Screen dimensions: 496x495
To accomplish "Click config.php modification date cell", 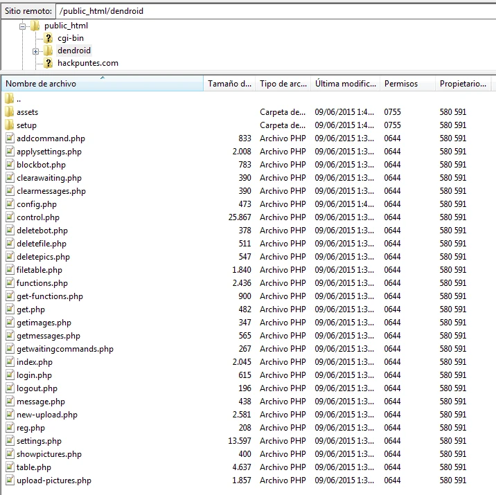I will pyautogui.click(x=344, y=204).
